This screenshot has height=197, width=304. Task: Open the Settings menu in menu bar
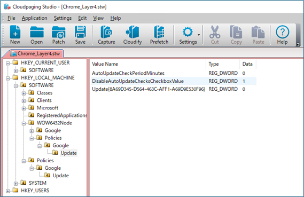pyautogui.click(x=63, y=18)
